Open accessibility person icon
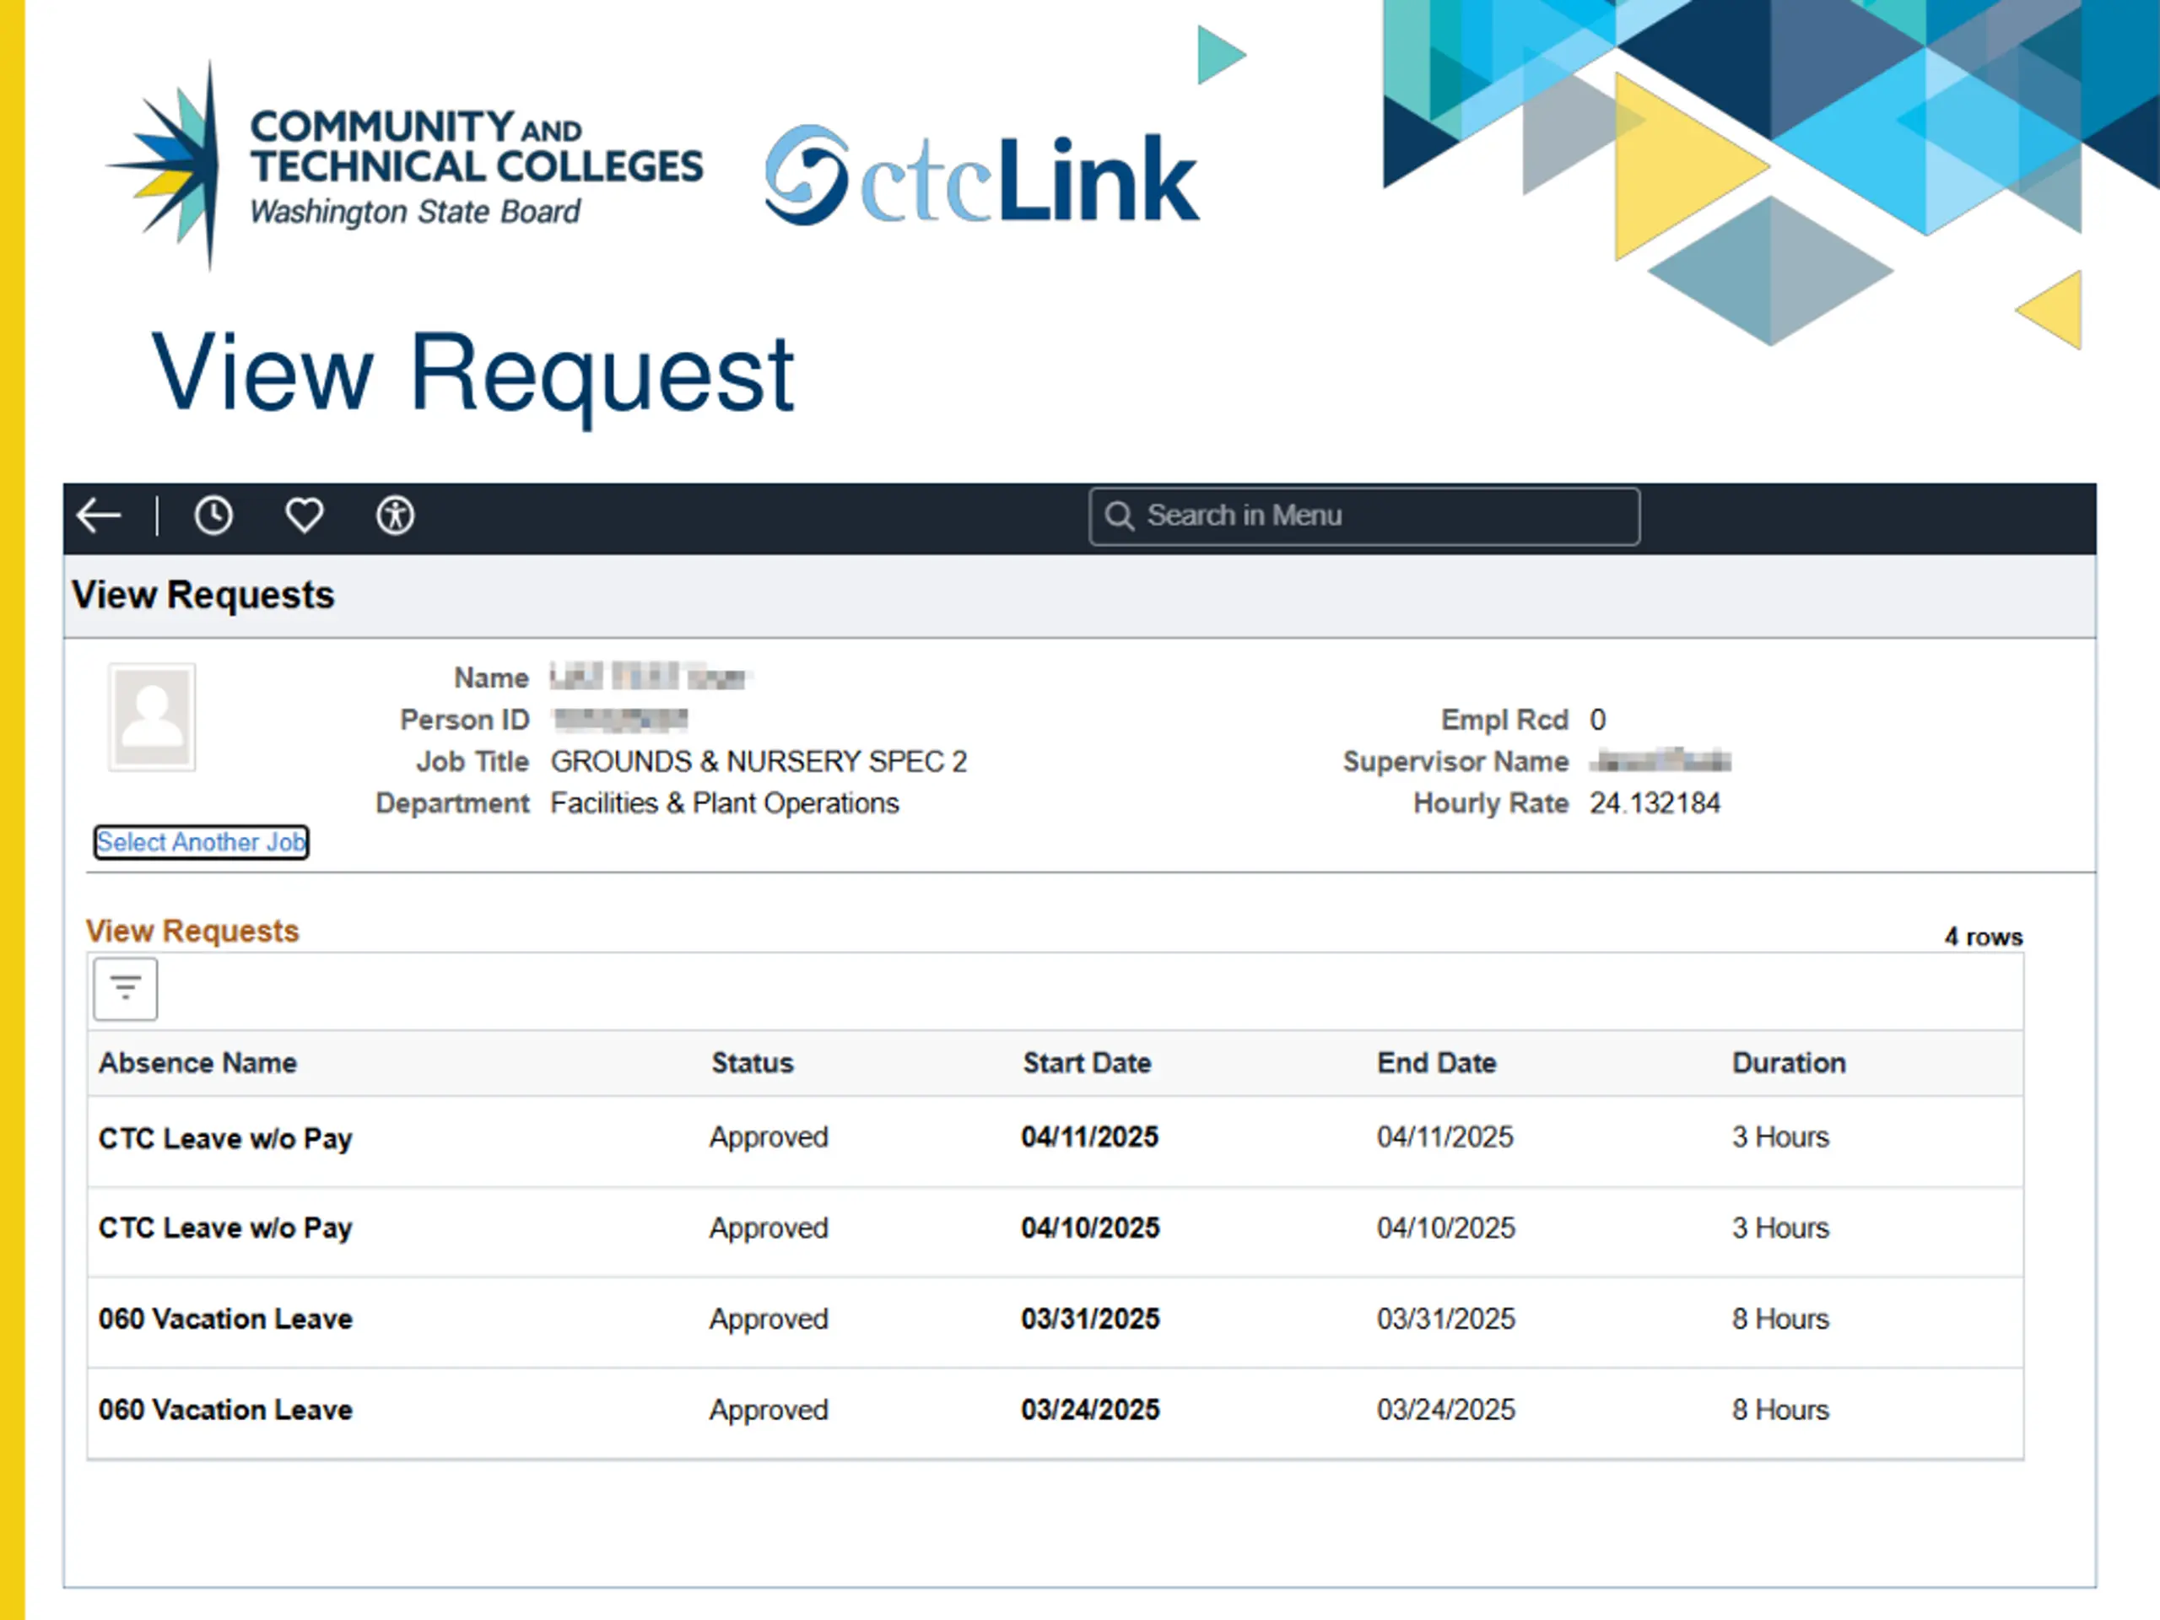 (396, 516)
